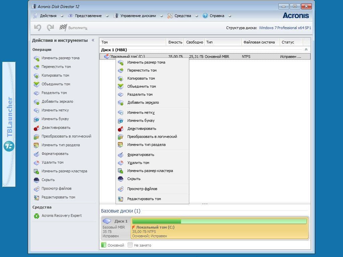Screen dimensions: 343x257
Task: Click the sidebar icon for Добавить зеркало
Action: pyautogui.click(x=36, y=102)
